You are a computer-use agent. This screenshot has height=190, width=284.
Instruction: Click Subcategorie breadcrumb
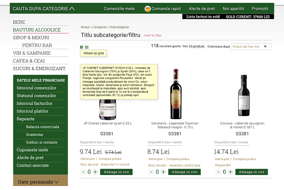point(119,27)
